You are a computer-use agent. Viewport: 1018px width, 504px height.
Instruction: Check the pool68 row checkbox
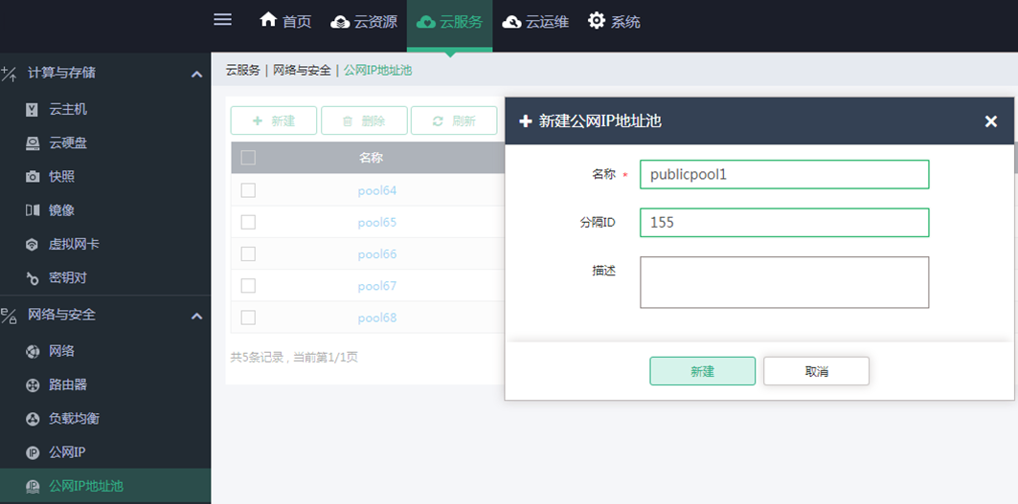(x=248, y=318)
